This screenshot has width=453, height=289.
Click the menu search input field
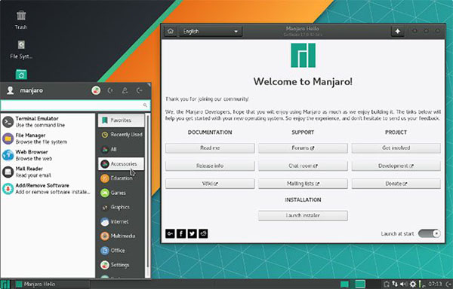[75, 105]
